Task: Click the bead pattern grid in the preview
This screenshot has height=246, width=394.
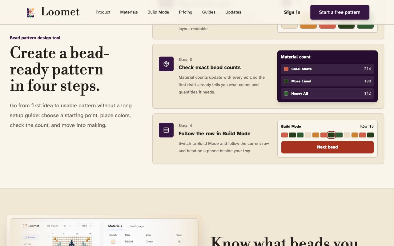Action: click(72, 241)
